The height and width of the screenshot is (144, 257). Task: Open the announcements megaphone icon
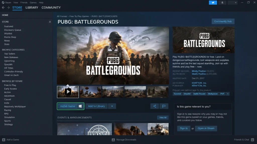pyautogui.click(x=213, y=2)
